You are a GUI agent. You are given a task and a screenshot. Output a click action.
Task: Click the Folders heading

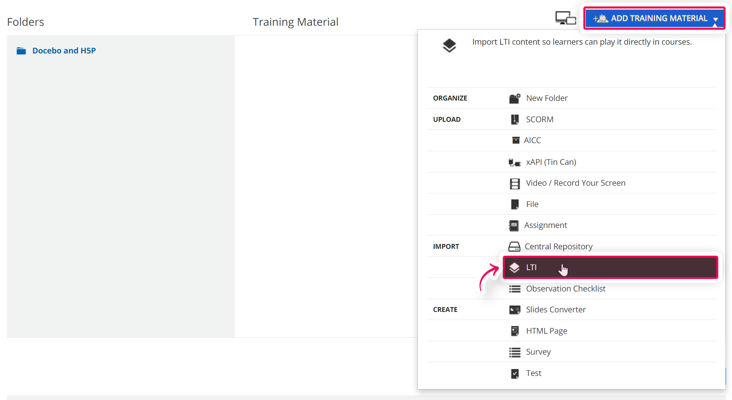[25, 22]
